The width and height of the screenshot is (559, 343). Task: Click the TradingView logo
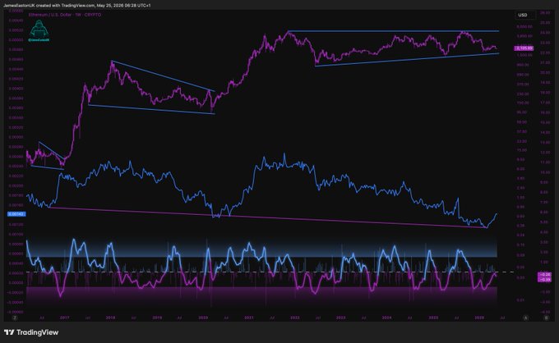click(x=31, y=332)
